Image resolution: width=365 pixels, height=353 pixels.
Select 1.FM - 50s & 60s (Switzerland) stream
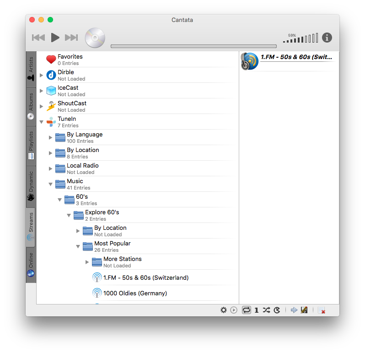146,278
